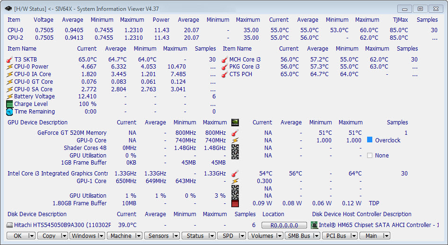The height and width of the screenshot is (245, 448).
Task: Click the T3 SKTB thermometer icon
Action: [9, 60]
